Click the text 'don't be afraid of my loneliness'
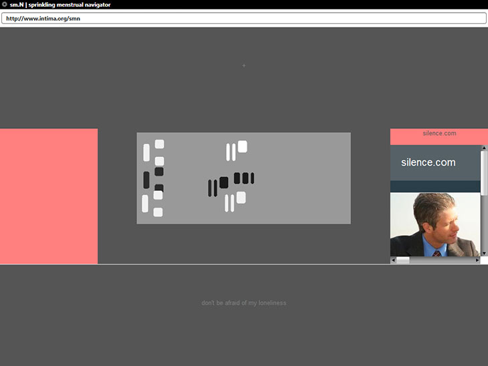The image size is (488, 366). pos(244,303)
